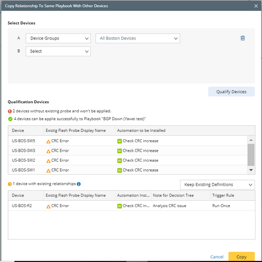The image size is (262, 262).
Task: Expand the Keep Existing Definitions dropdown
Action: (217, 185)
